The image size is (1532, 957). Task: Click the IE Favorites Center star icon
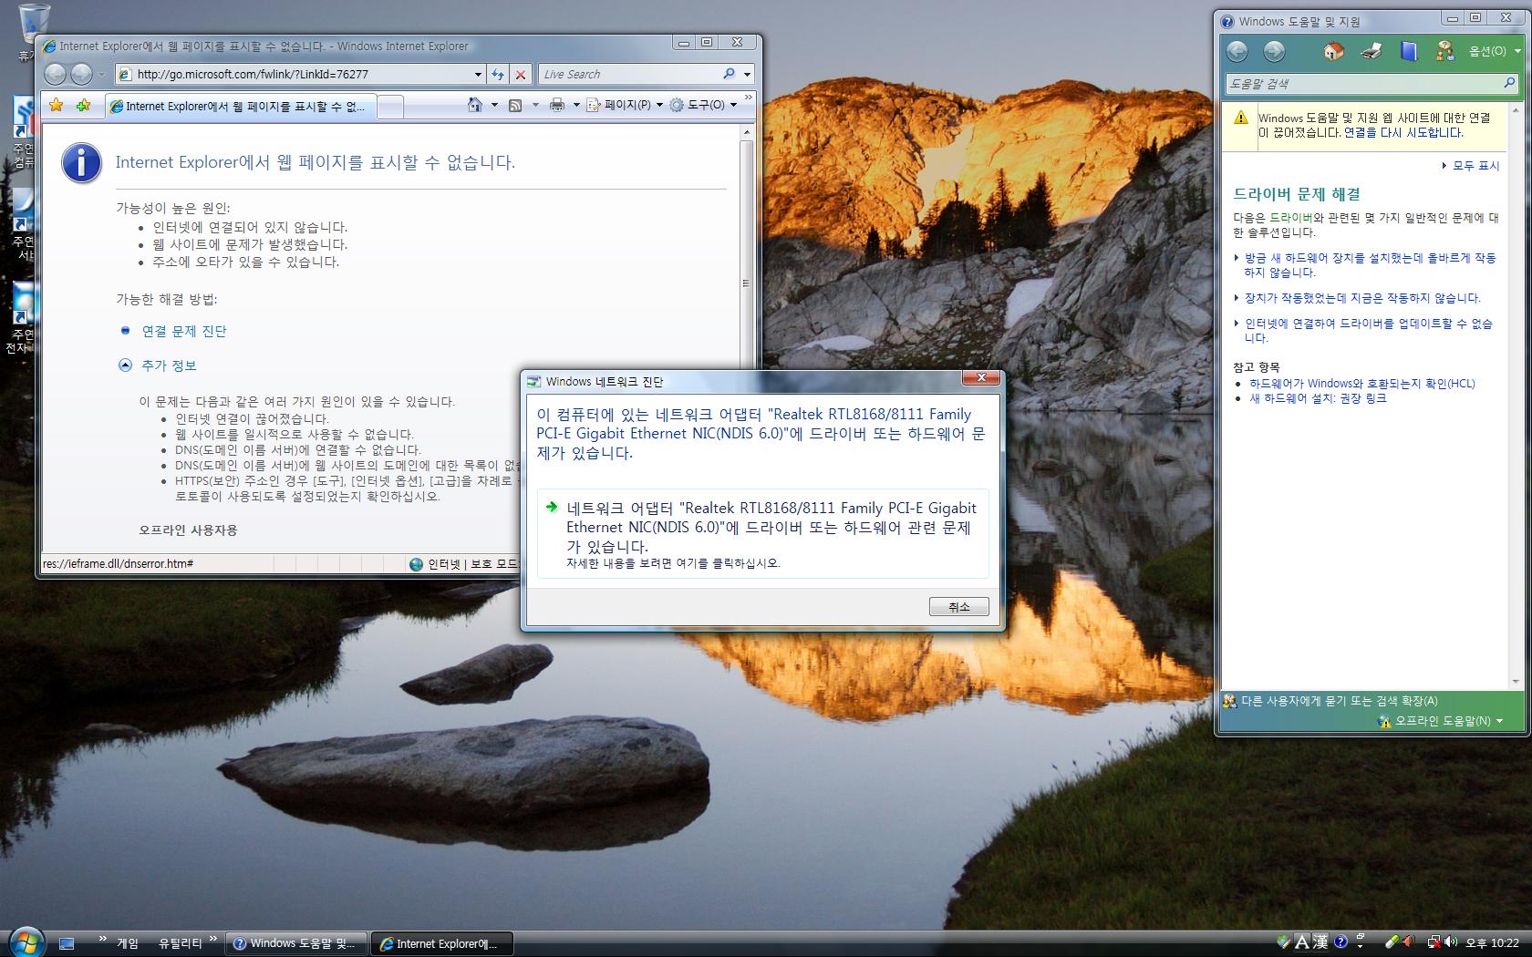(57, 106)
